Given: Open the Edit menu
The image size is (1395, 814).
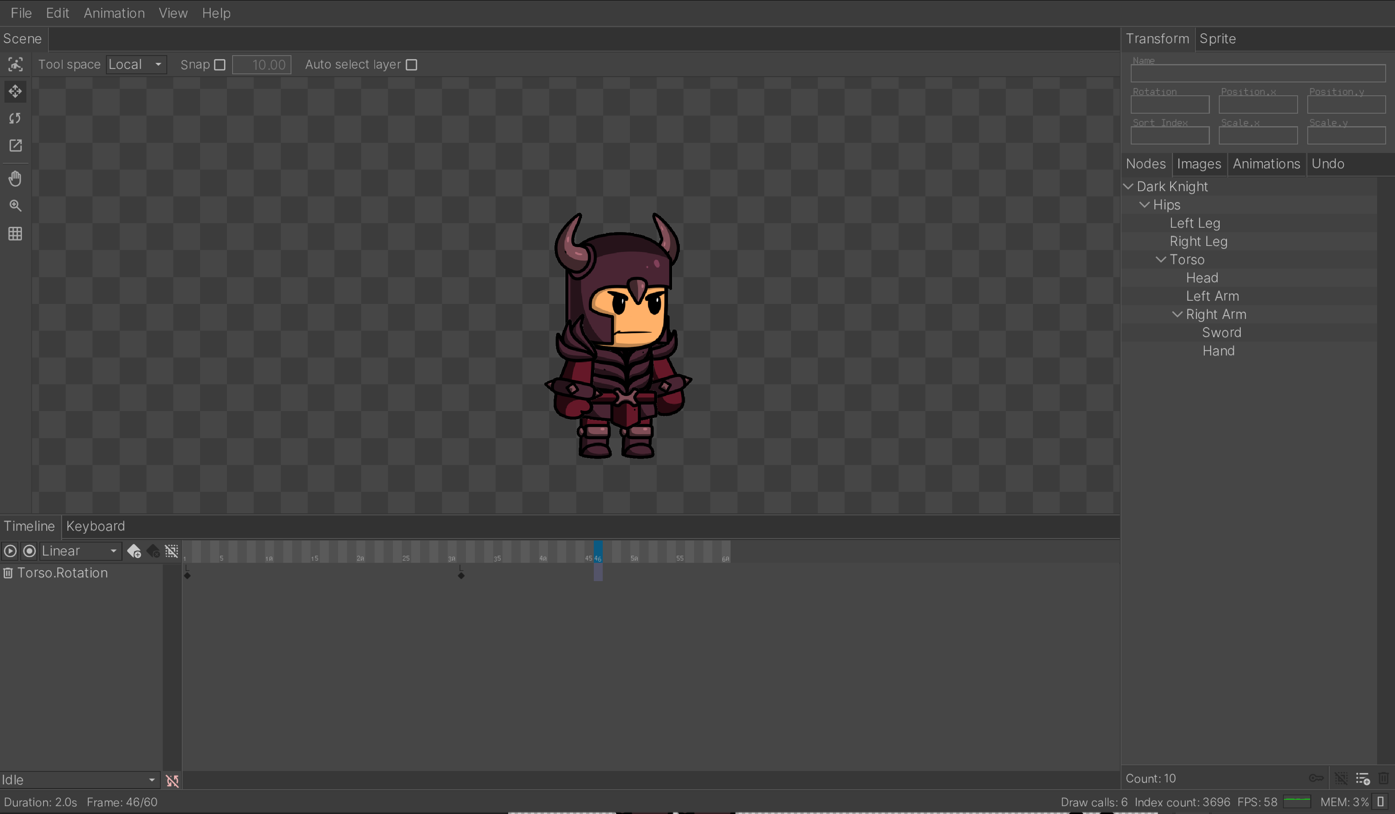Looking at the screenshot, I should pyautogui.click(x=58, y=13).
